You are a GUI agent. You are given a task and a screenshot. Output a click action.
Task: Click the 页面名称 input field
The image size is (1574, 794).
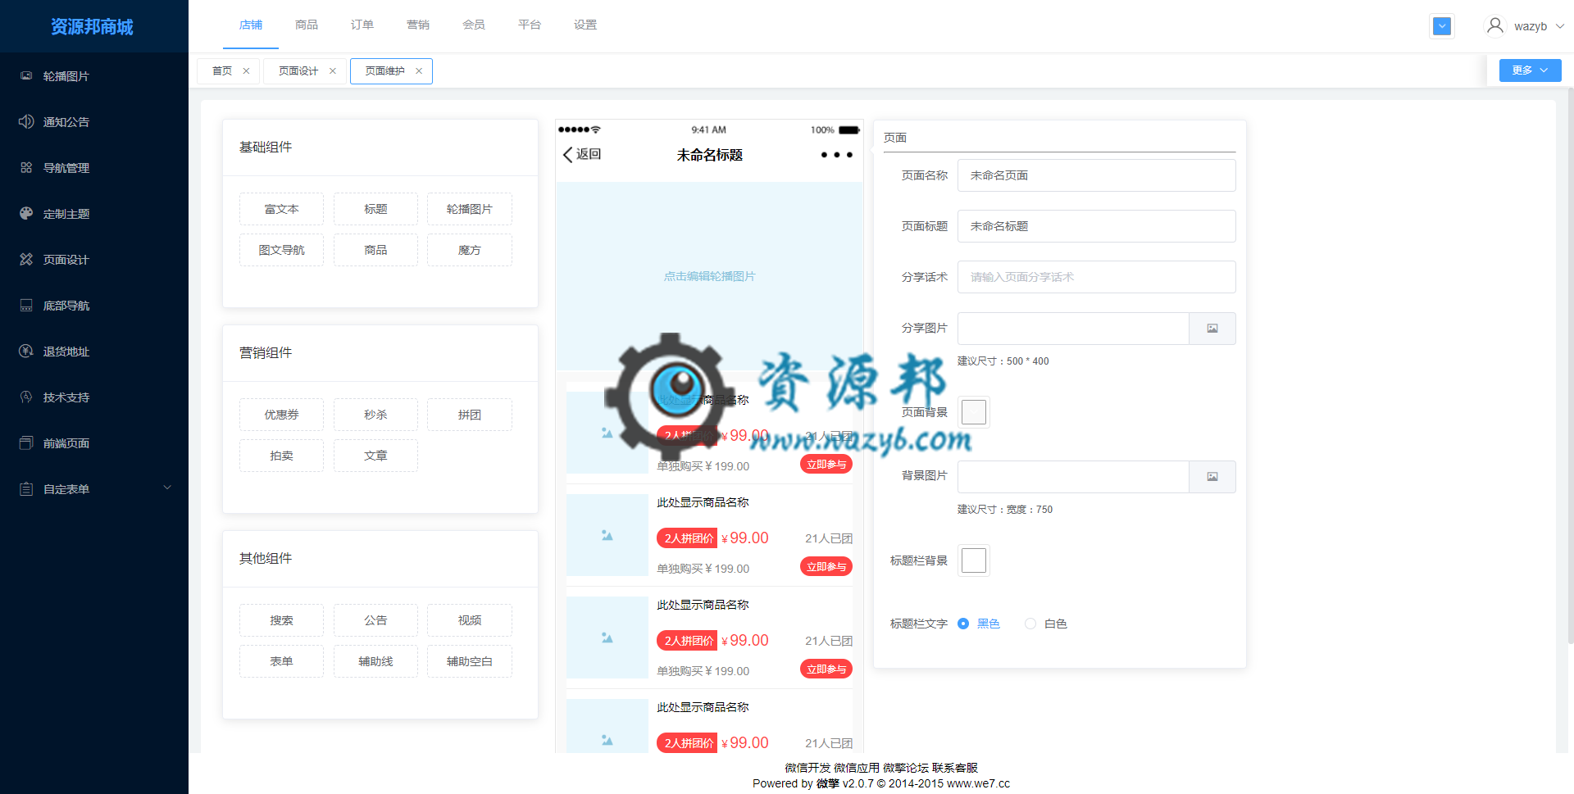(x=1096, y=175)
